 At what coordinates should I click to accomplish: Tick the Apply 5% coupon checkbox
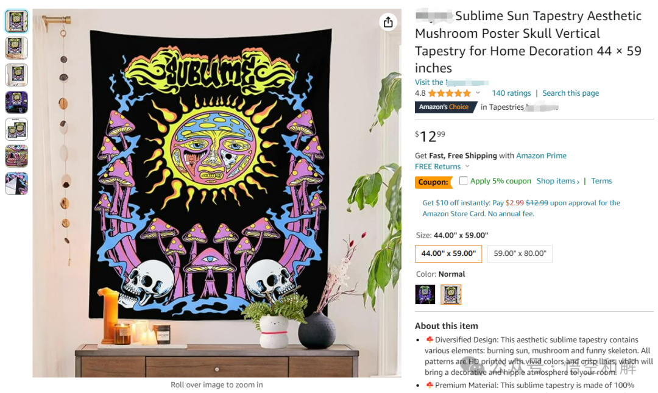(463, 181)
